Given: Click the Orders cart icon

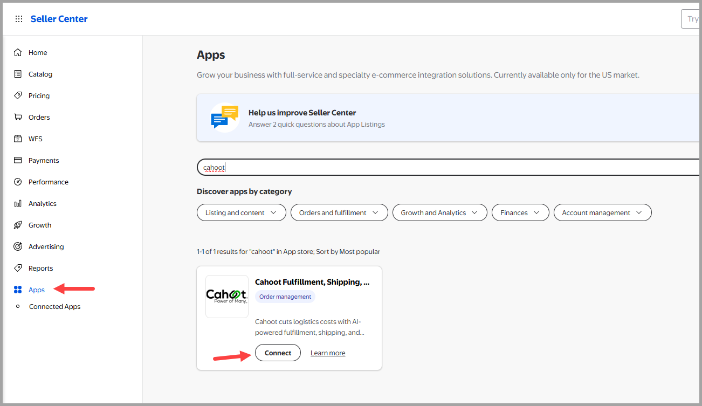Looking at the screenshot, I should pyautogui.click(x=18, y=117).
